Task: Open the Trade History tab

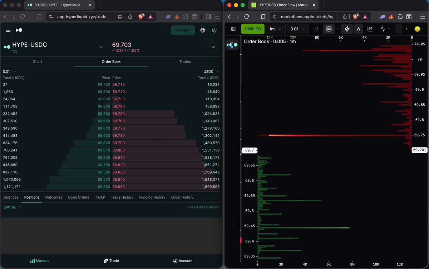Action: [x=122, y=197]
